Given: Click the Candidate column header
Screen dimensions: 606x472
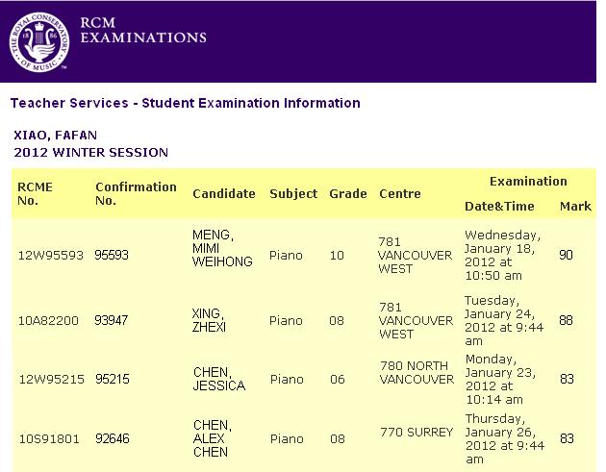Looking at the screenshot, I should tap(224, 193).
